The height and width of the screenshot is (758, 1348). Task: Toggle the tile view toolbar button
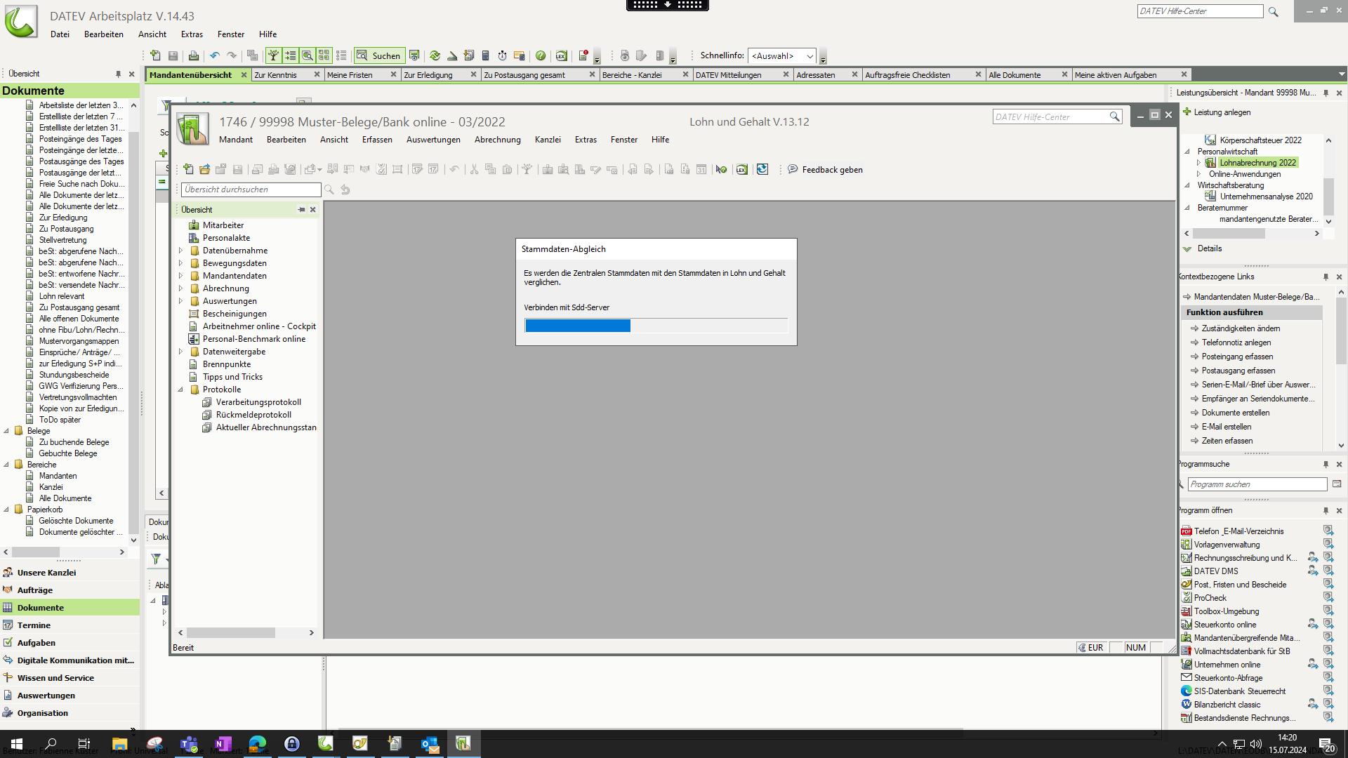(x=324, y=55)
